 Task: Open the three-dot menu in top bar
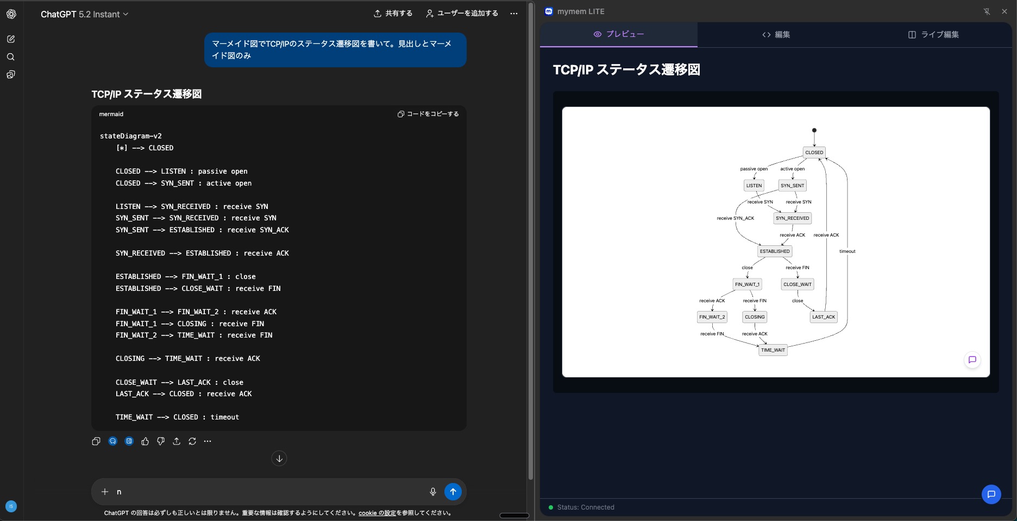(514, 14)
